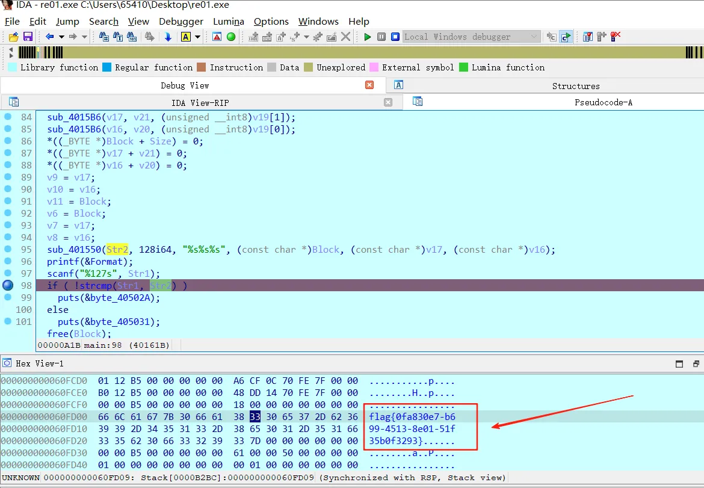The width and height of the screenshot is (704, 488).
Task: Open the File menu
Action: click(12, 22)
